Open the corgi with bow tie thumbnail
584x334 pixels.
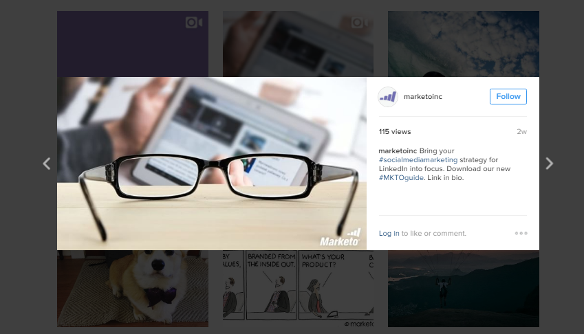click(133, 289)
